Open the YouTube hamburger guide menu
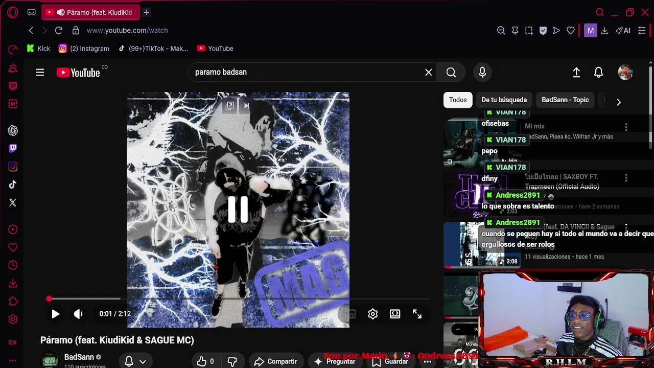The image size is (654, 368). click(x=40, y=73)
